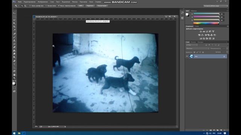
Task: Open the collapsed History panel icon
Action: pyautogui.click(x=182, y=13)
